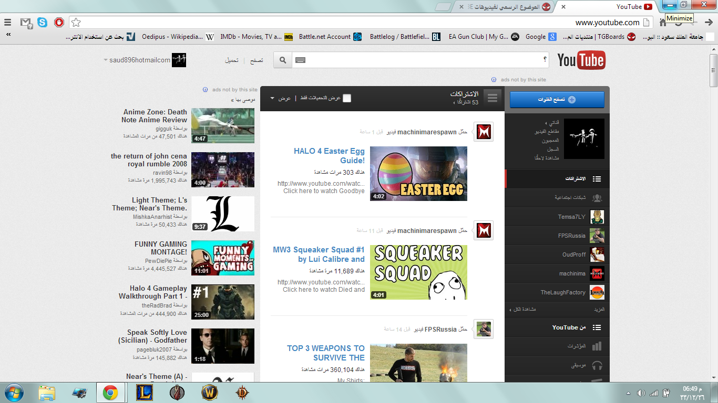Open the Wikipedia Oedipus bookmark
The width and height of the screenshot is (718, 403).
[x=178, y=37]
